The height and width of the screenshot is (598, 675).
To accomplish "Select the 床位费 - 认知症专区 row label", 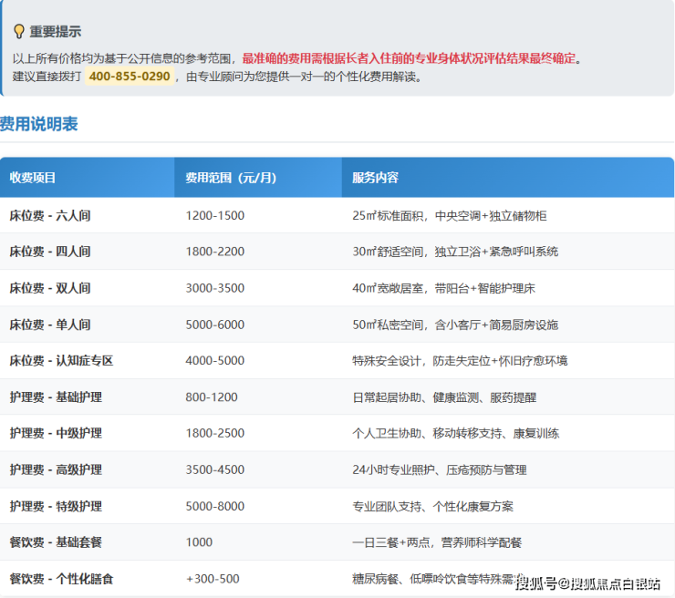I will [x=61, y=361].
